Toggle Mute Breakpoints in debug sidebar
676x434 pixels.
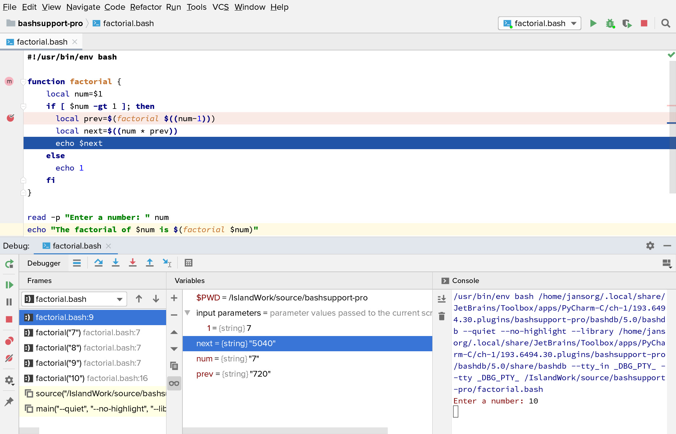(9, 358)
